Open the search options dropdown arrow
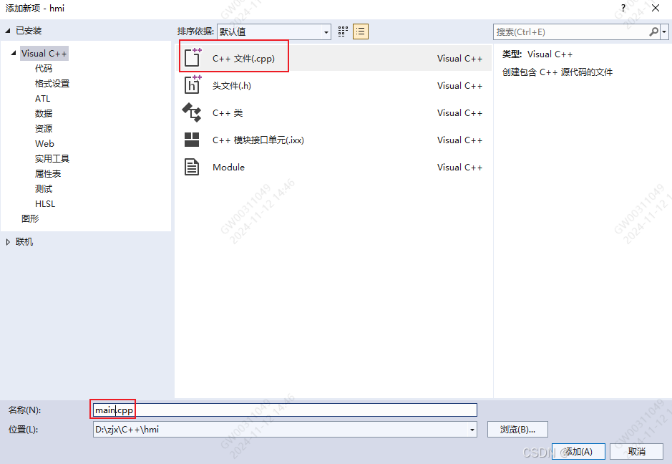Viewport: 672px width, 464px height. 664,32
